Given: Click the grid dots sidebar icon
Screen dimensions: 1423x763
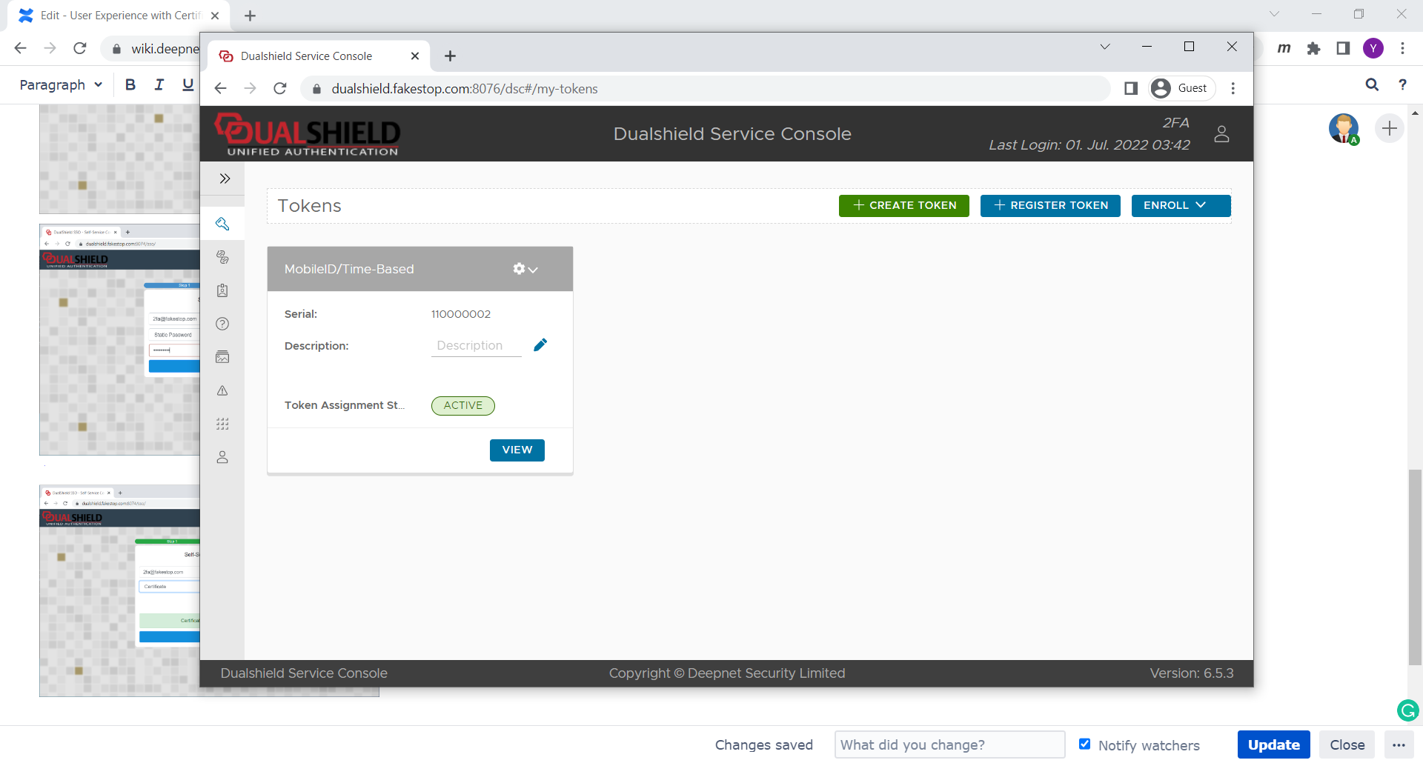Looking at the screenshot, I should click(x=222, y=424).
